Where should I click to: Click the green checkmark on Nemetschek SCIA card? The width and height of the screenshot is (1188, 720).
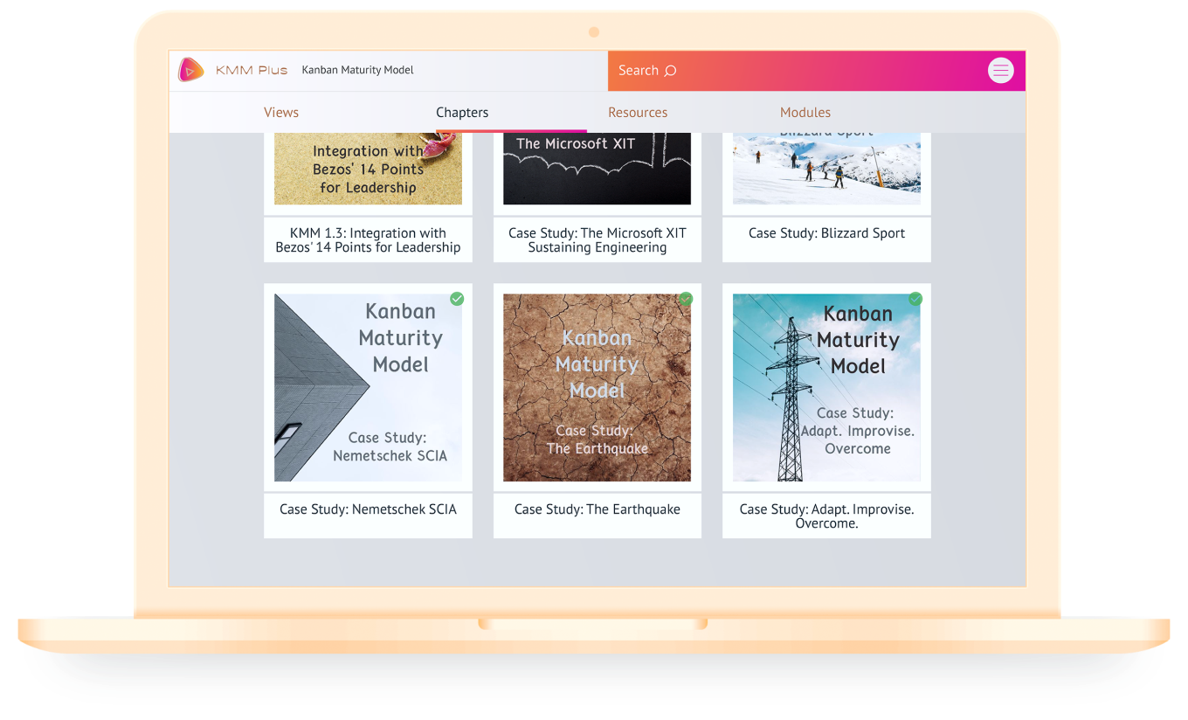pyautogui.click(x=457, y=299)
